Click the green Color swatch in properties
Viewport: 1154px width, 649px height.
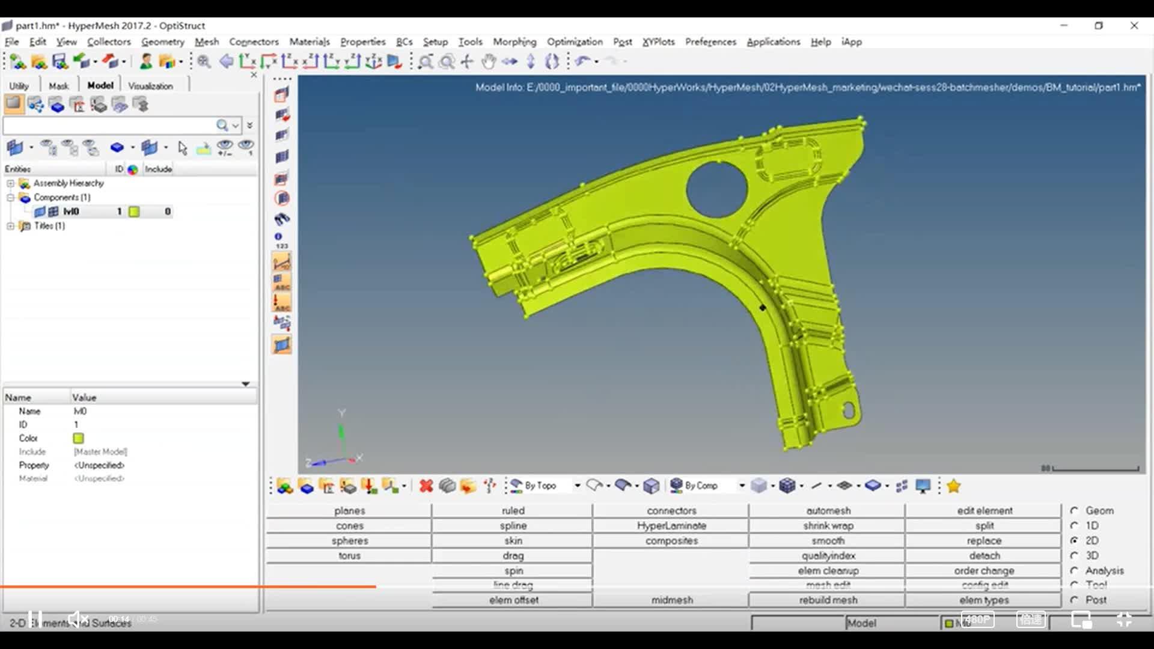(78, 438)
